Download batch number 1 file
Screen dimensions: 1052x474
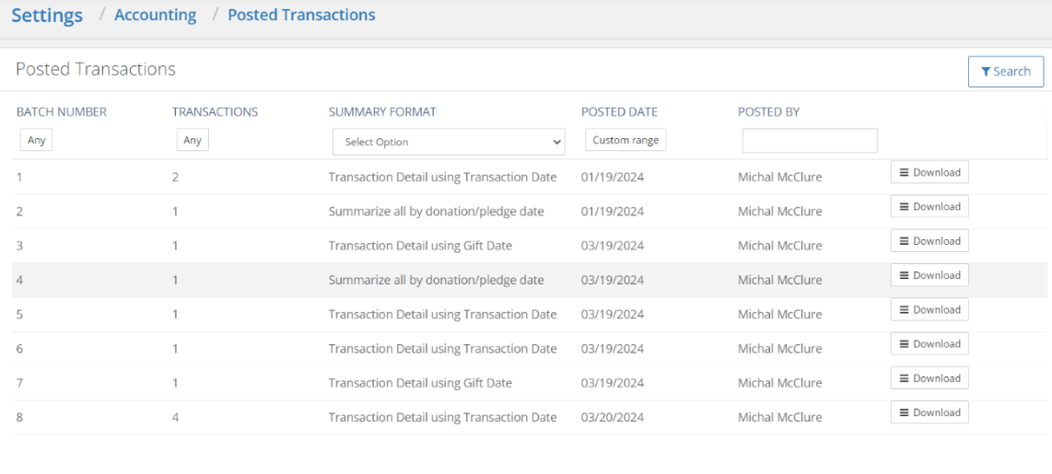[929, 172]
